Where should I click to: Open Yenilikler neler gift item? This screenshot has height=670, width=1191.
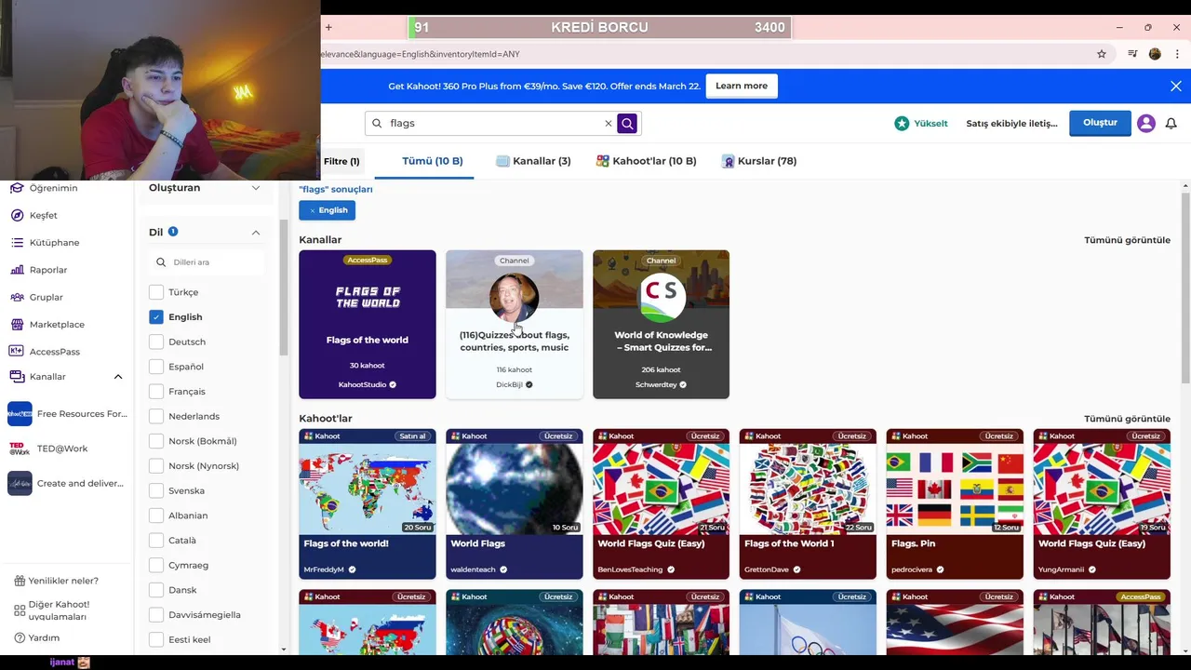56,581
